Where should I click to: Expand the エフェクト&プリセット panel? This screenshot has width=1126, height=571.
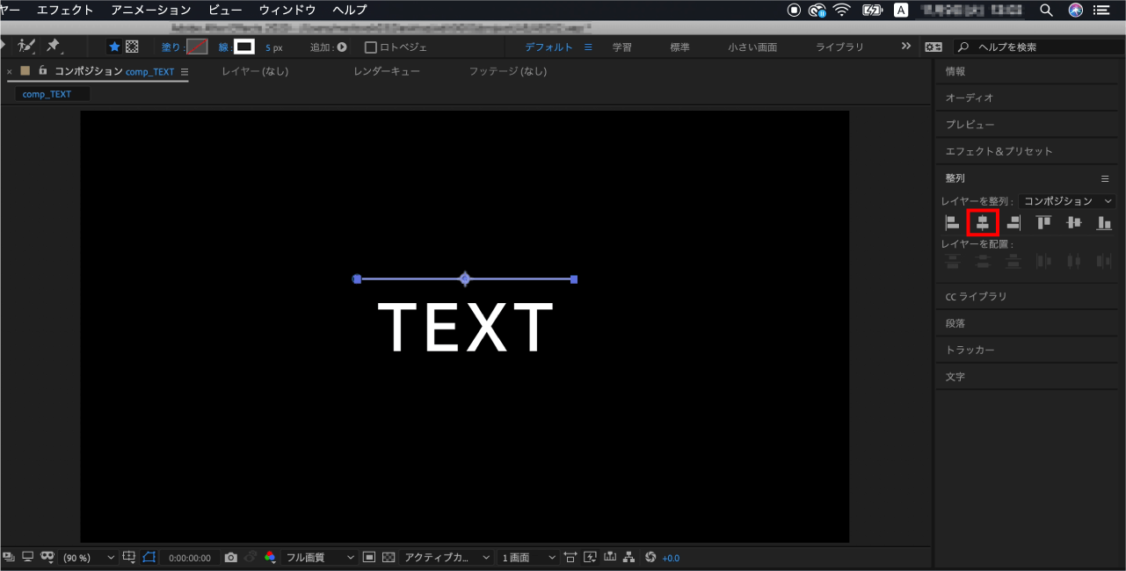1025,151
